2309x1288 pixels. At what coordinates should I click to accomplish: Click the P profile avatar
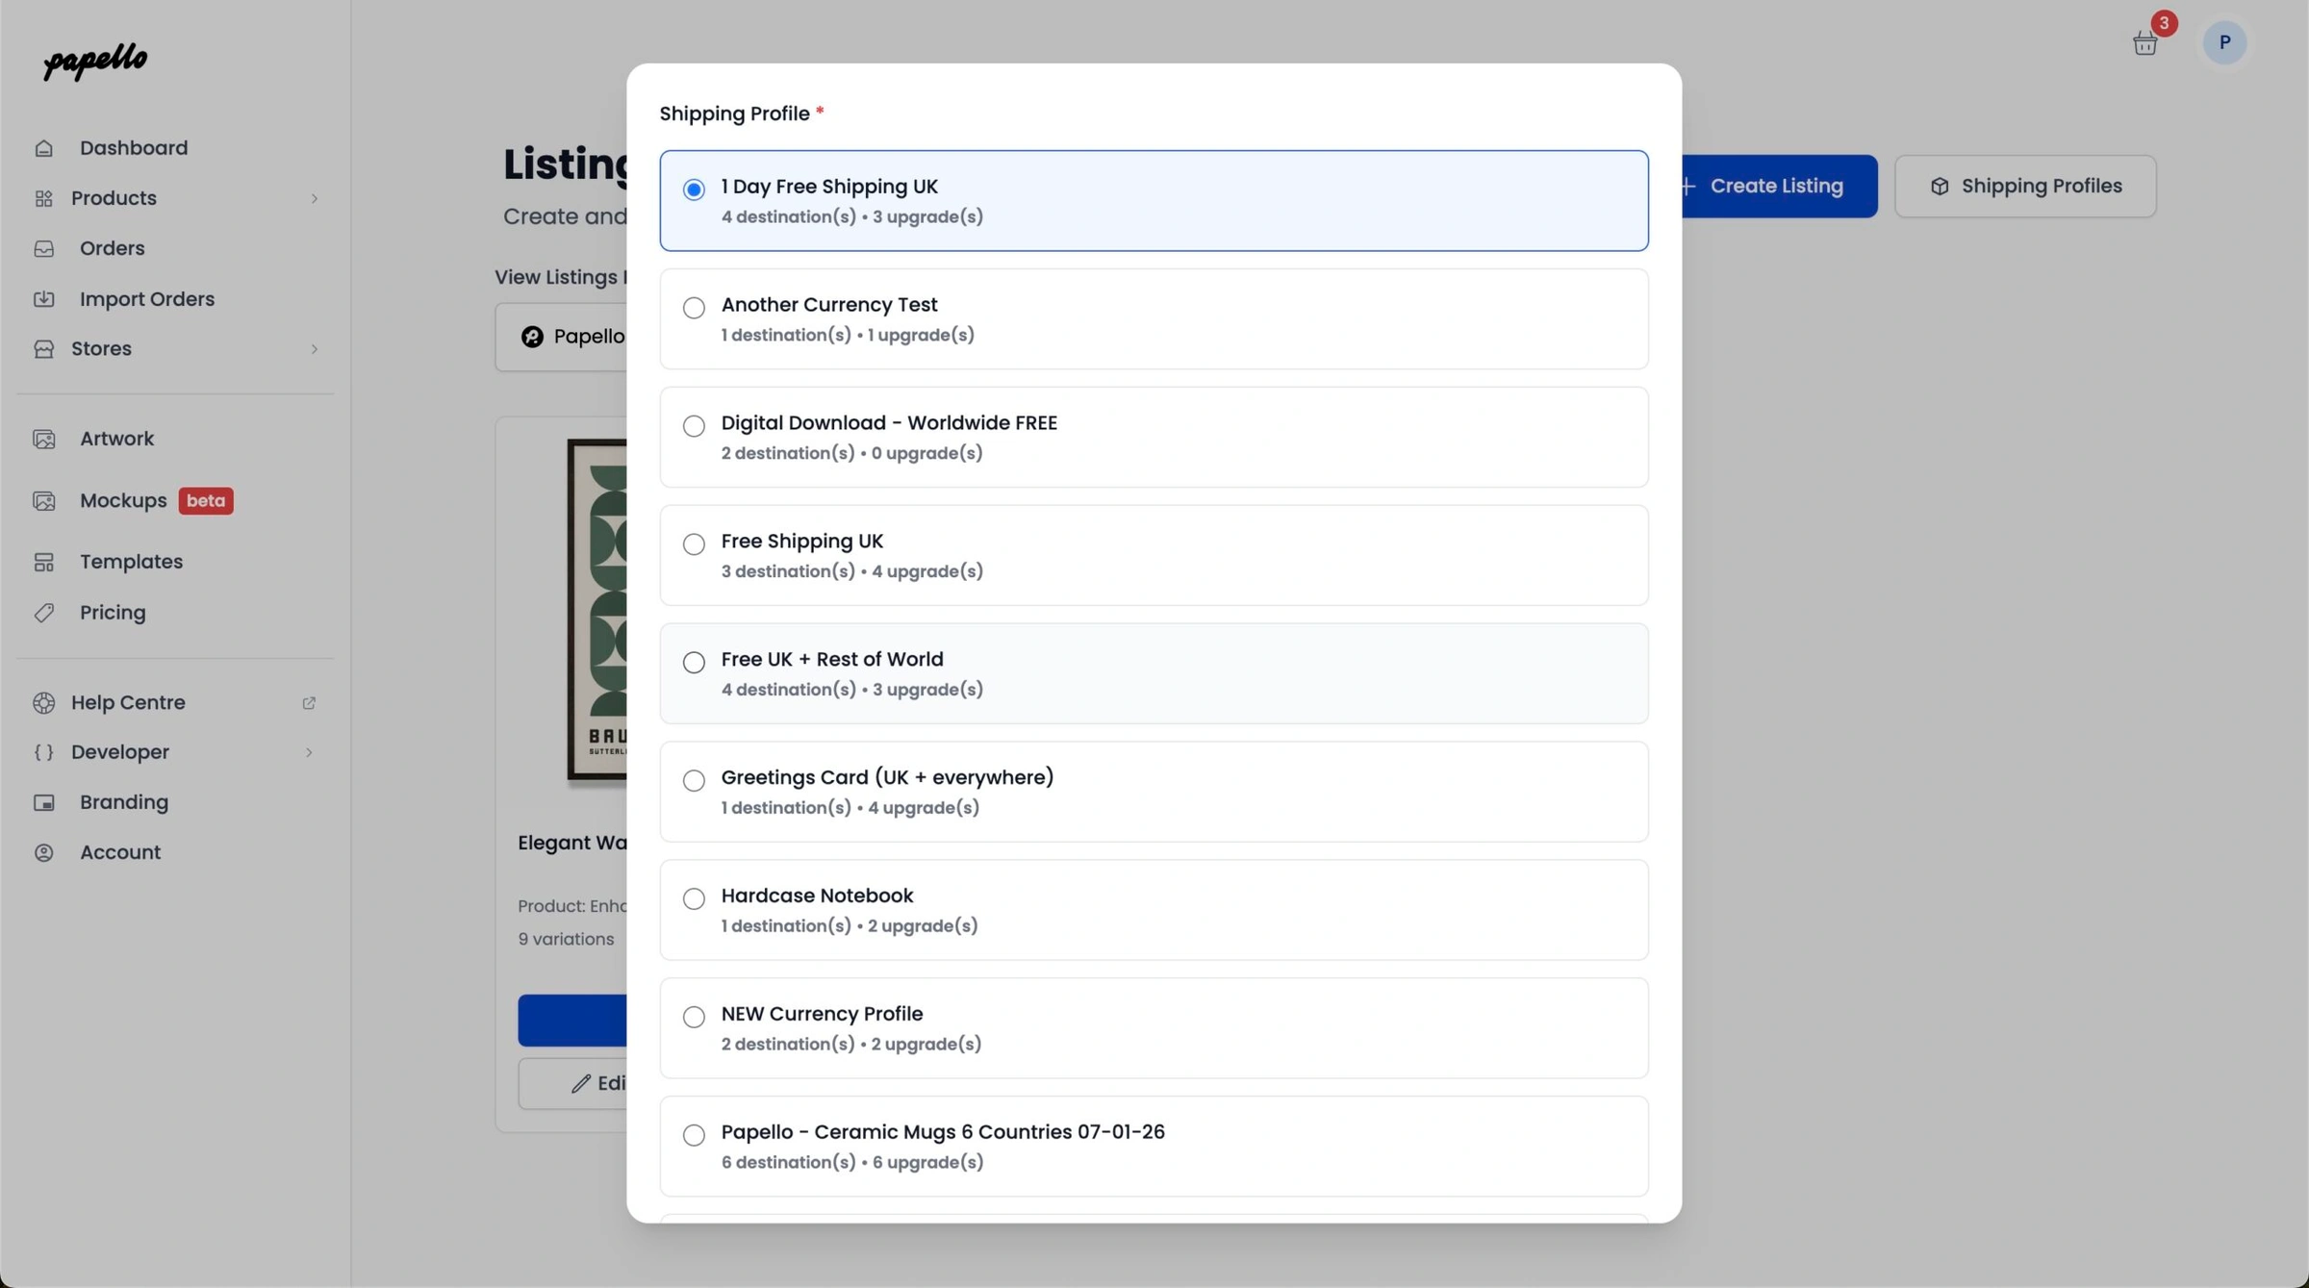(x=2224, y=42)
